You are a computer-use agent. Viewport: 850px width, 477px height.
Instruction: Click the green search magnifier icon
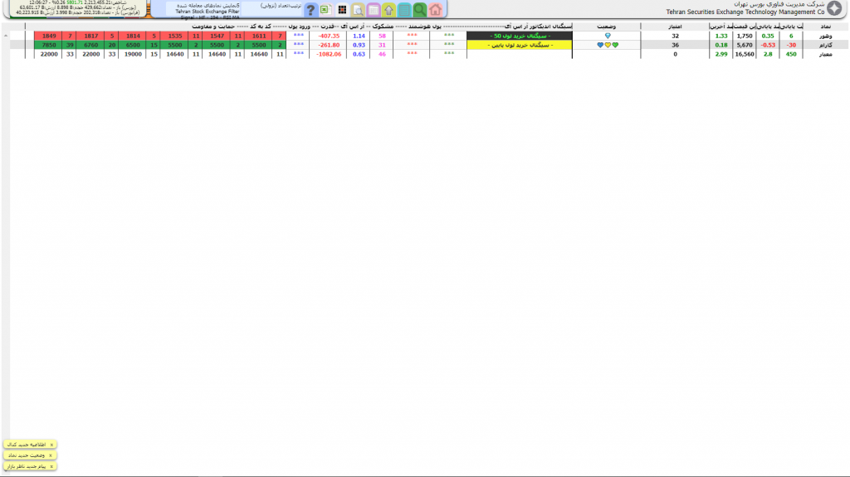pos(419,10)
